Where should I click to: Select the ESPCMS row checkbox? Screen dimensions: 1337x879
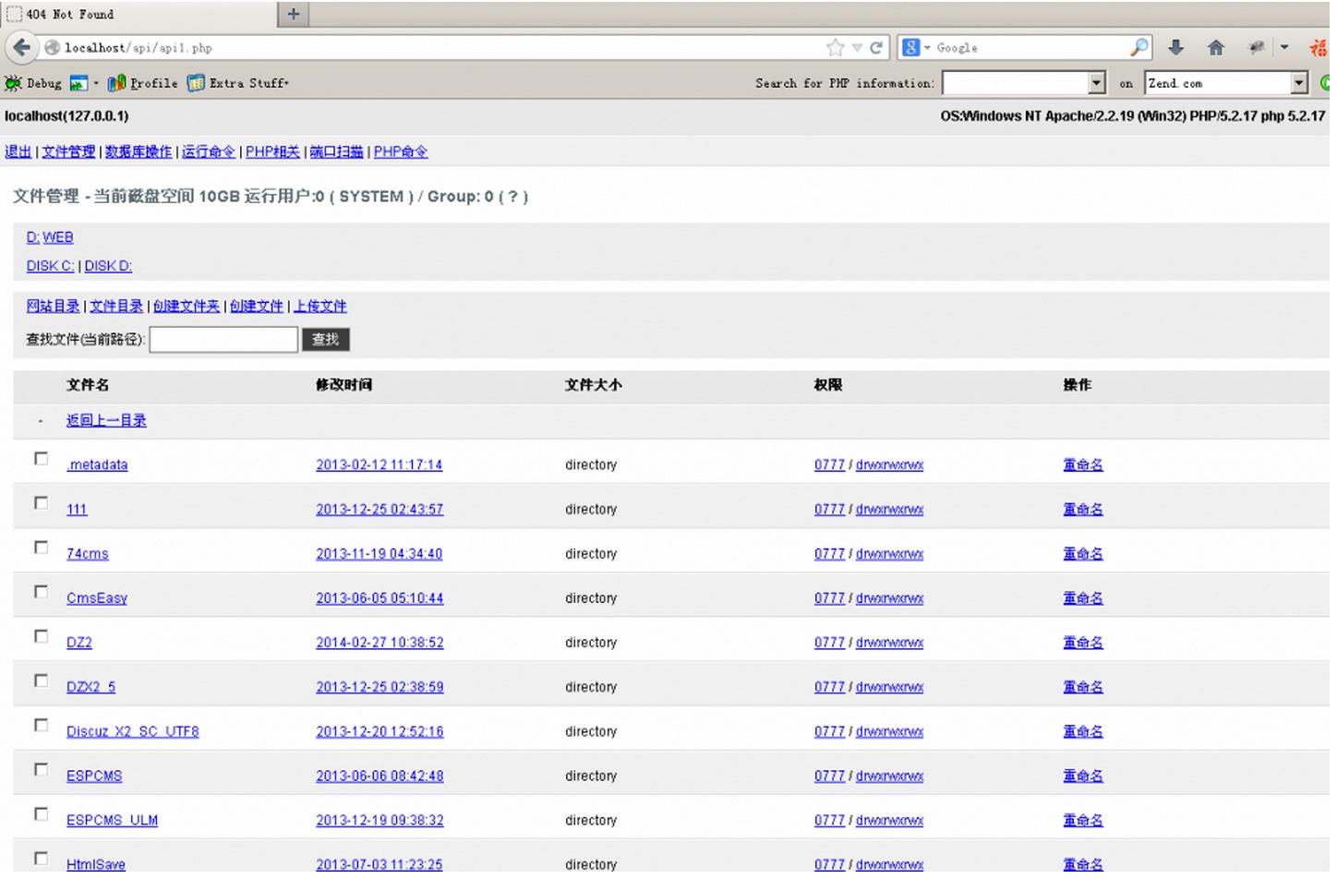[x=41, y=769]
